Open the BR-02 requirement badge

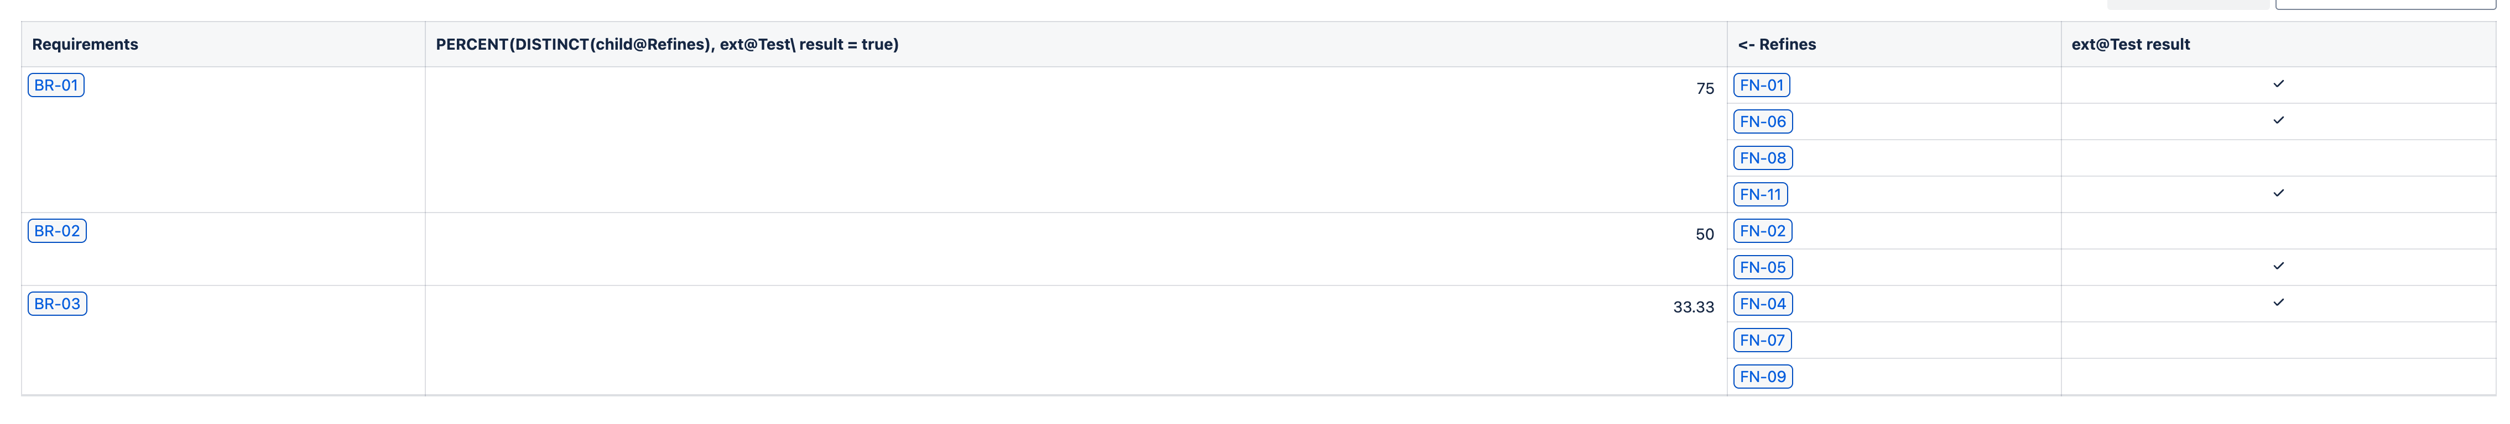point(55,230)
